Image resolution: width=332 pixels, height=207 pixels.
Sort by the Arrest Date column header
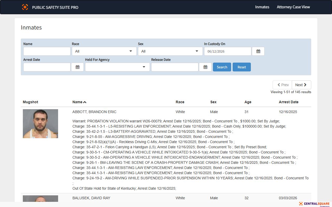[289, 102]
